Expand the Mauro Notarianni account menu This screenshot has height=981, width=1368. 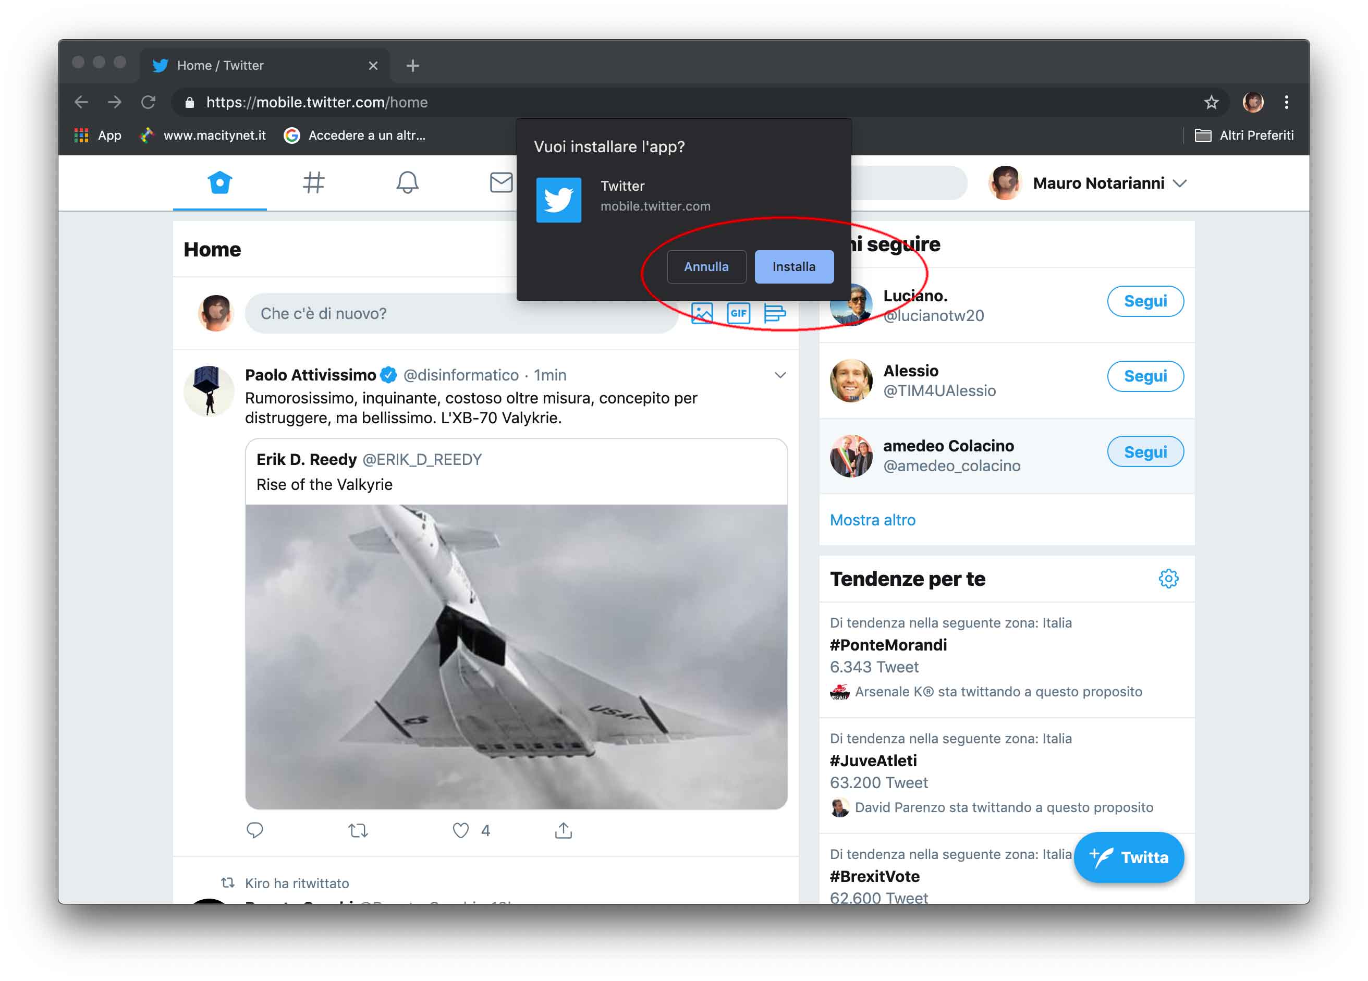pos(1180,183)
